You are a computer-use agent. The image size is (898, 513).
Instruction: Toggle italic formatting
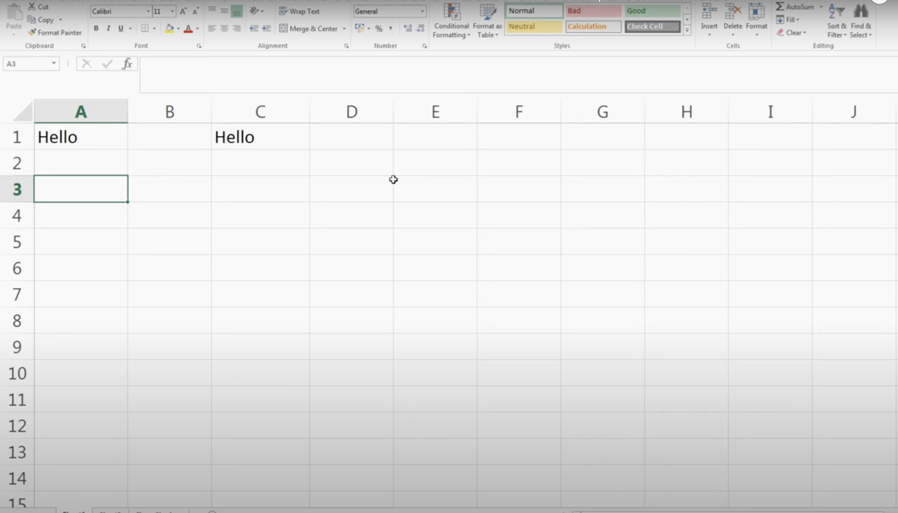(109, 28)
